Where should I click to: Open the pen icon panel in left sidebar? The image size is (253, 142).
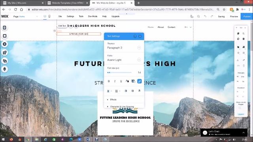[4, 69]
